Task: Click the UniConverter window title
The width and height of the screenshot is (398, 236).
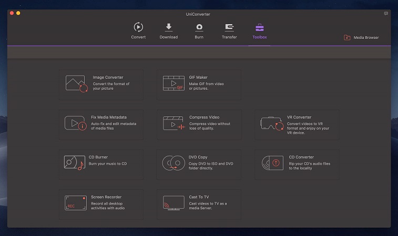Action: click(x=198, y=14)
